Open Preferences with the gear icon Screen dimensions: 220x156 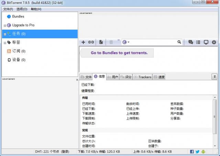[x=214, y=42]
